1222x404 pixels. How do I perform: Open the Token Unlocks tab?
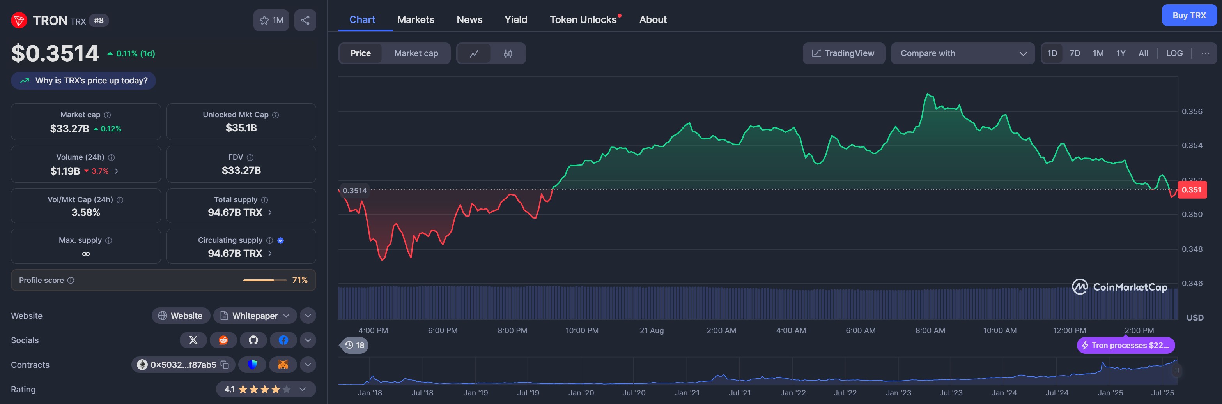pos(583,19)
